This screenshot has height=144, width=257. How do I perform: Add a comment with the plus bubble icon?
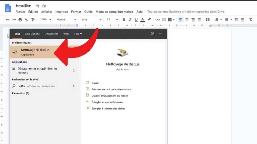tap(164, 20)
